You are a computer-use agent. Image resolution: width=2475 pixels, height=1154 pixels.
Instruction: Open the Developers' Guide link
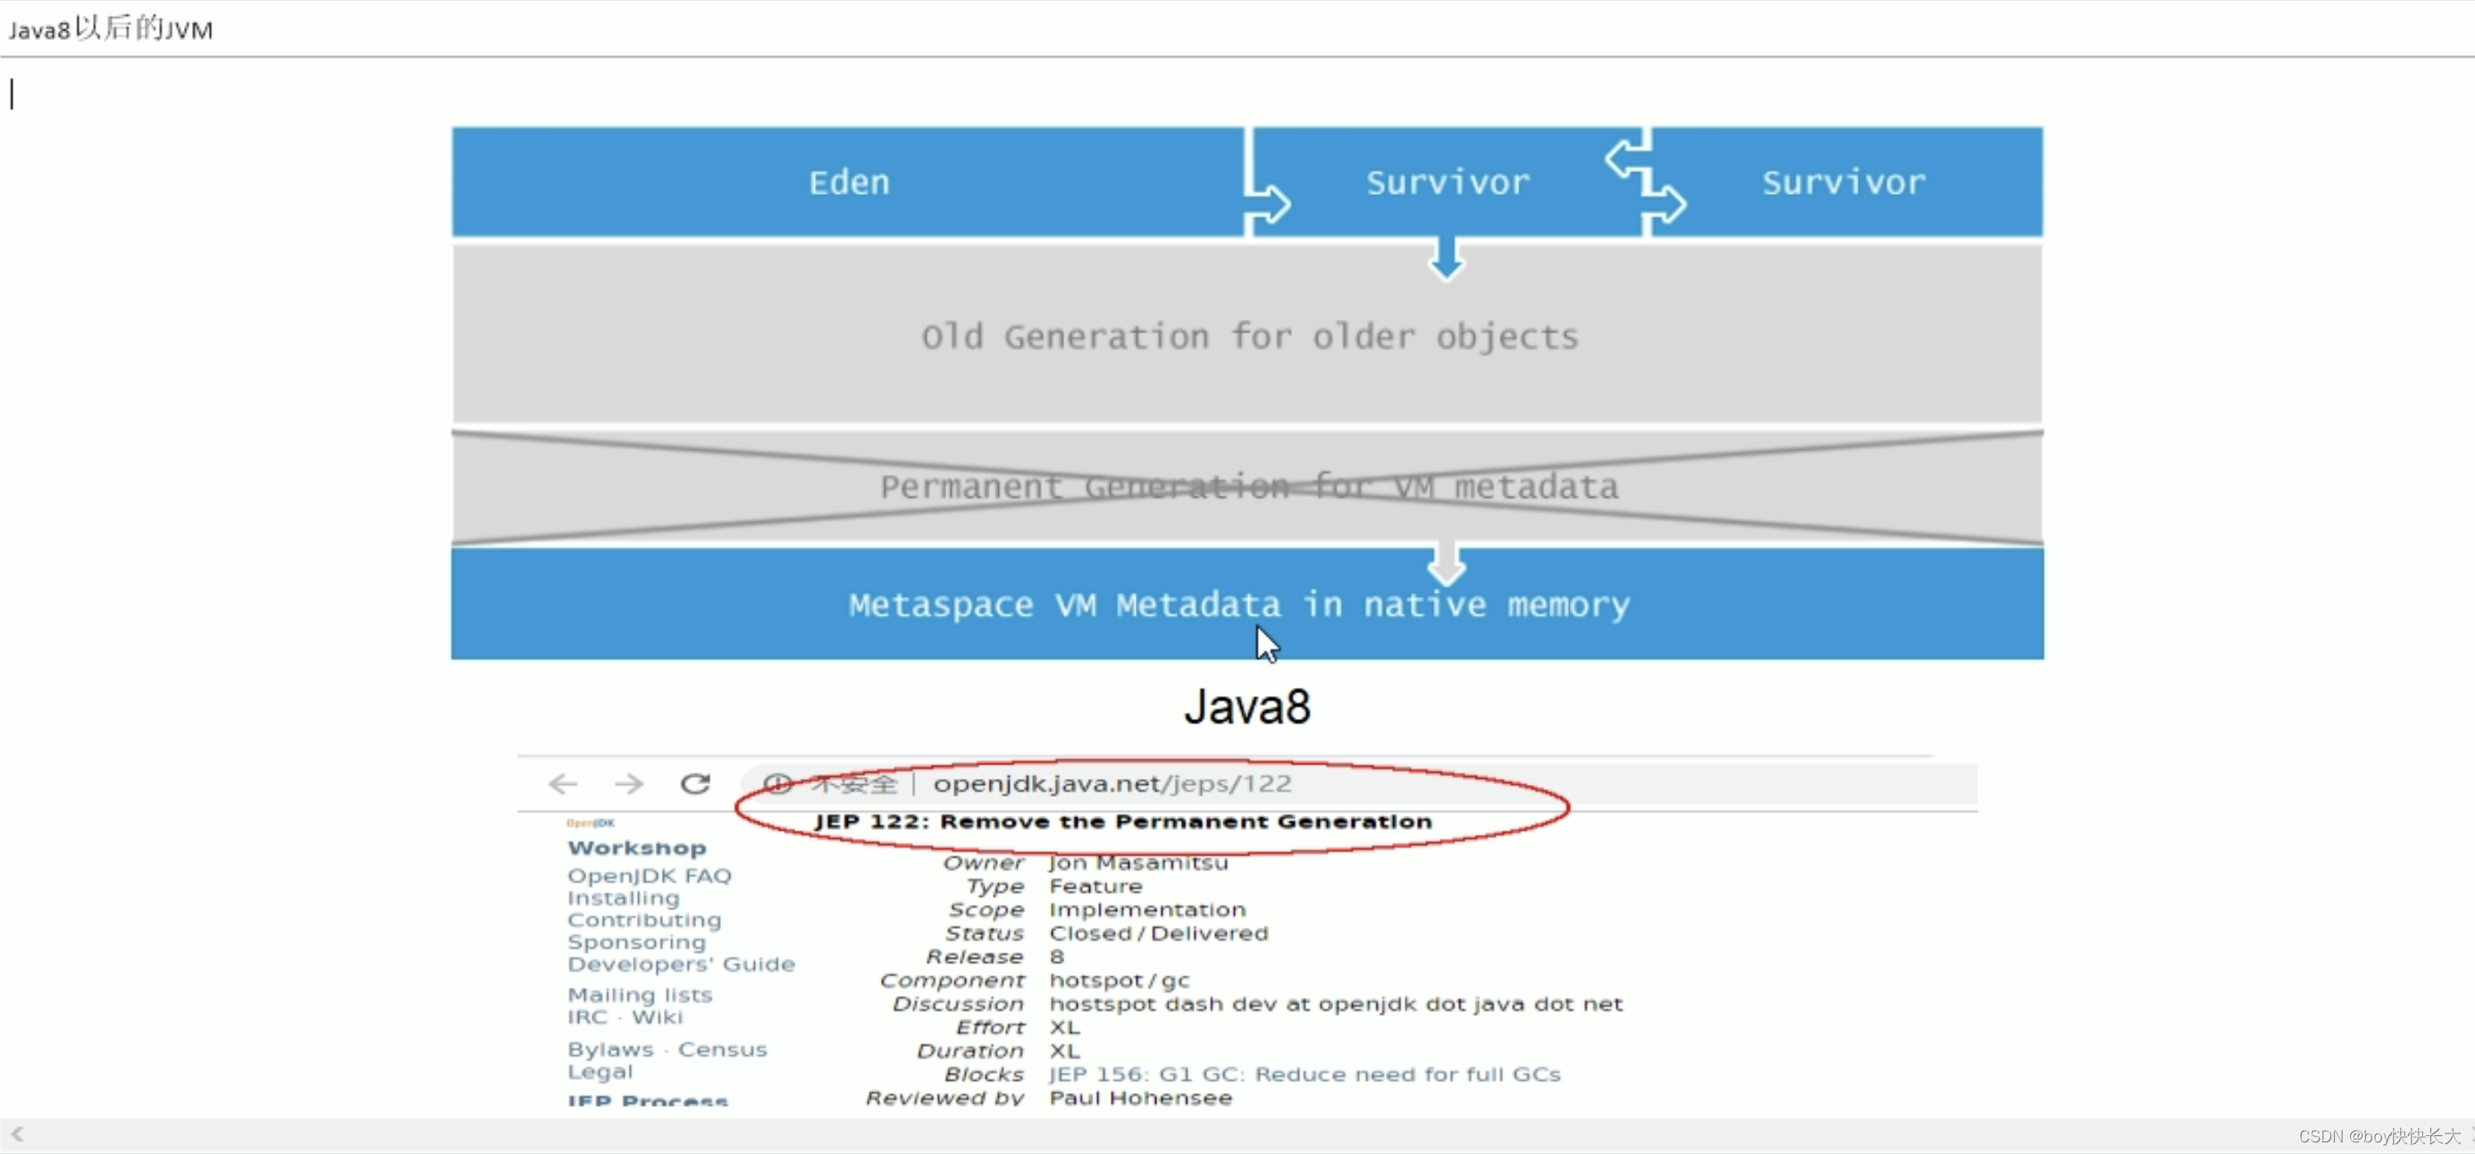(x=681, y=964)
